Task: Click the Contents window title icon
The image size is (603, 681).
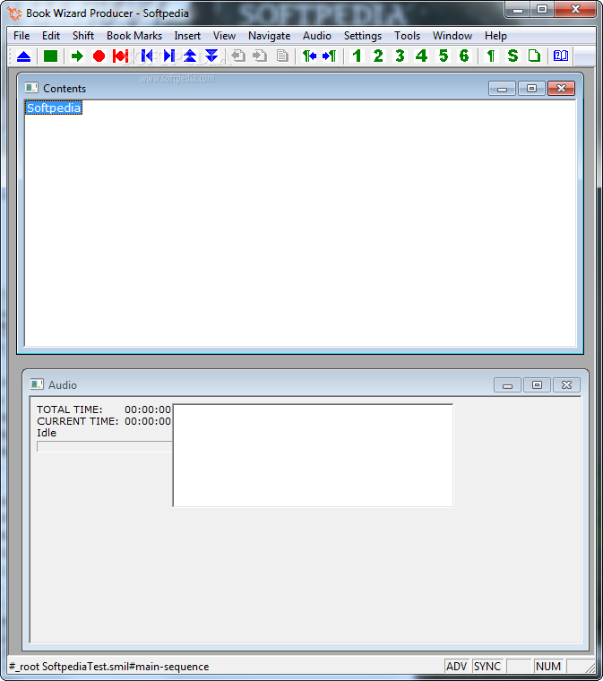Action: [x=31, y=88]
